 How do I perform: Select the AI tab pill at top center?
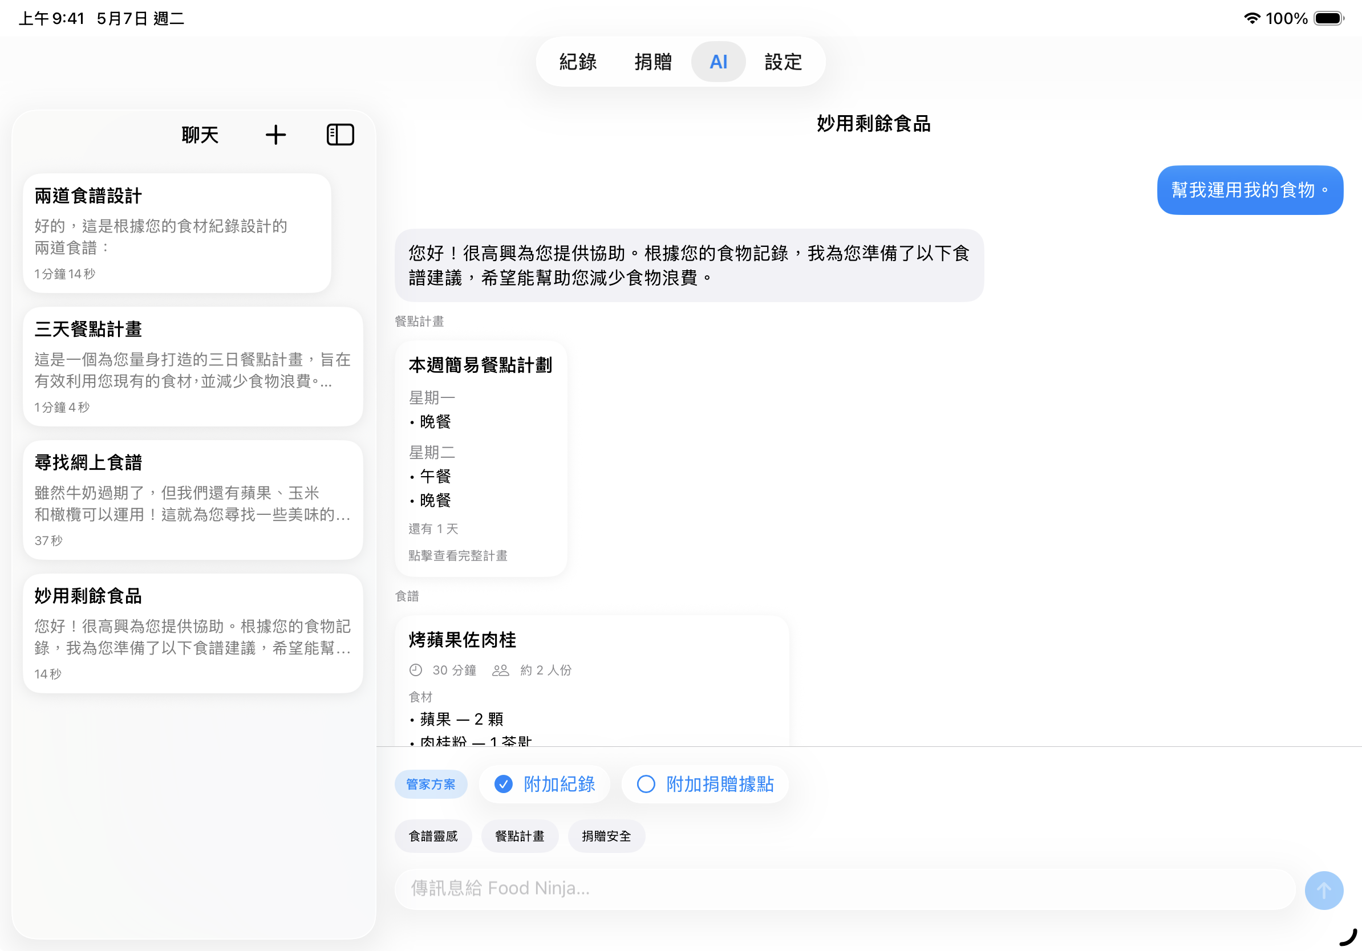pos(719,61)
